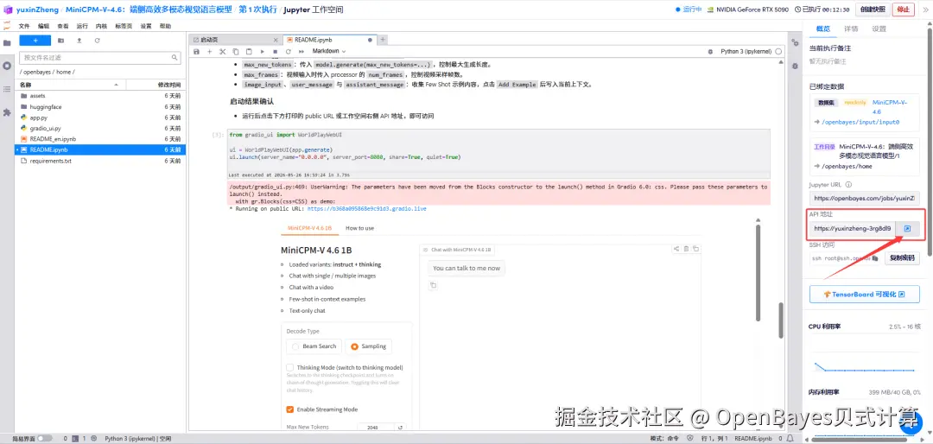Click the blue new launcher plus button
The height and width of the screenshot is (444, 933).
click(x=35, y=41)
